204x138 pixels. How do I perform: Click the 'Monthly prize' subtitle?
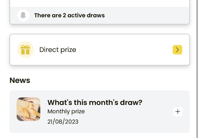[66, 111]
